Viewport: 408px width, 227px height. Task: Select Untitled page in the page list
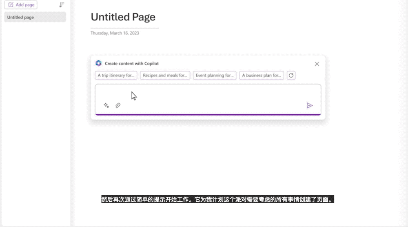[35, 17]
